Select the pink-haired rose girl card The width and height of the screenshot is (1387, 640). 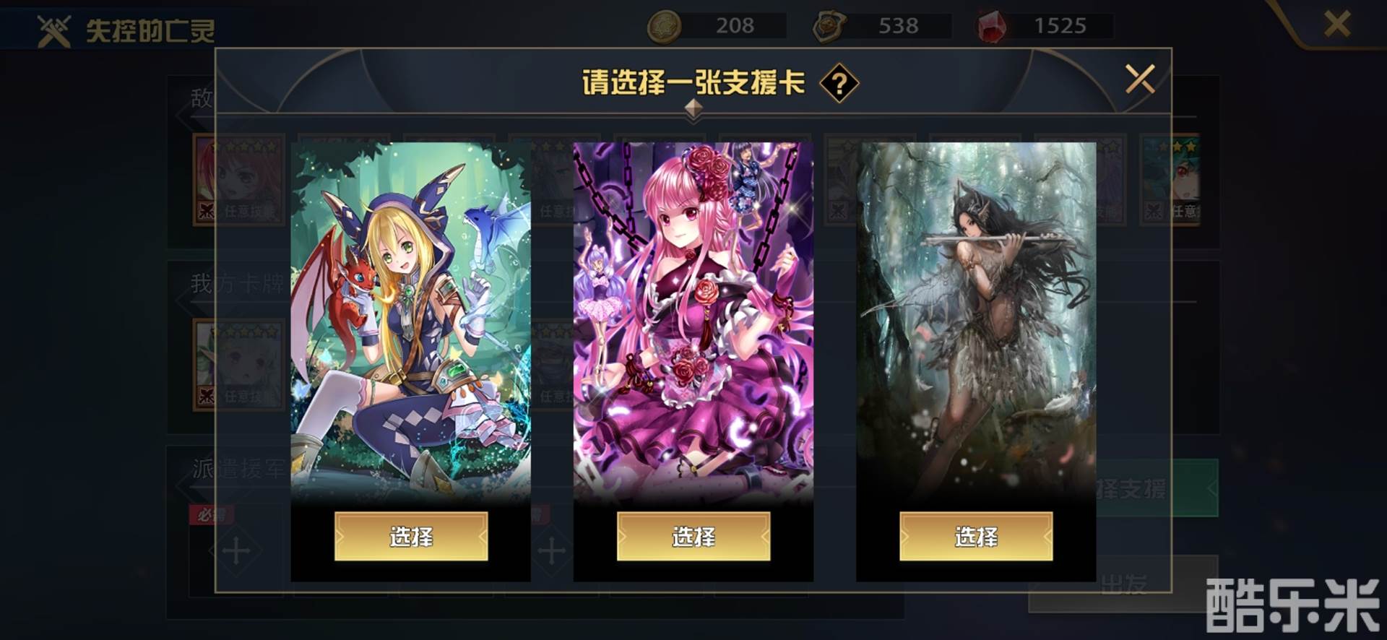click(693, 536)
